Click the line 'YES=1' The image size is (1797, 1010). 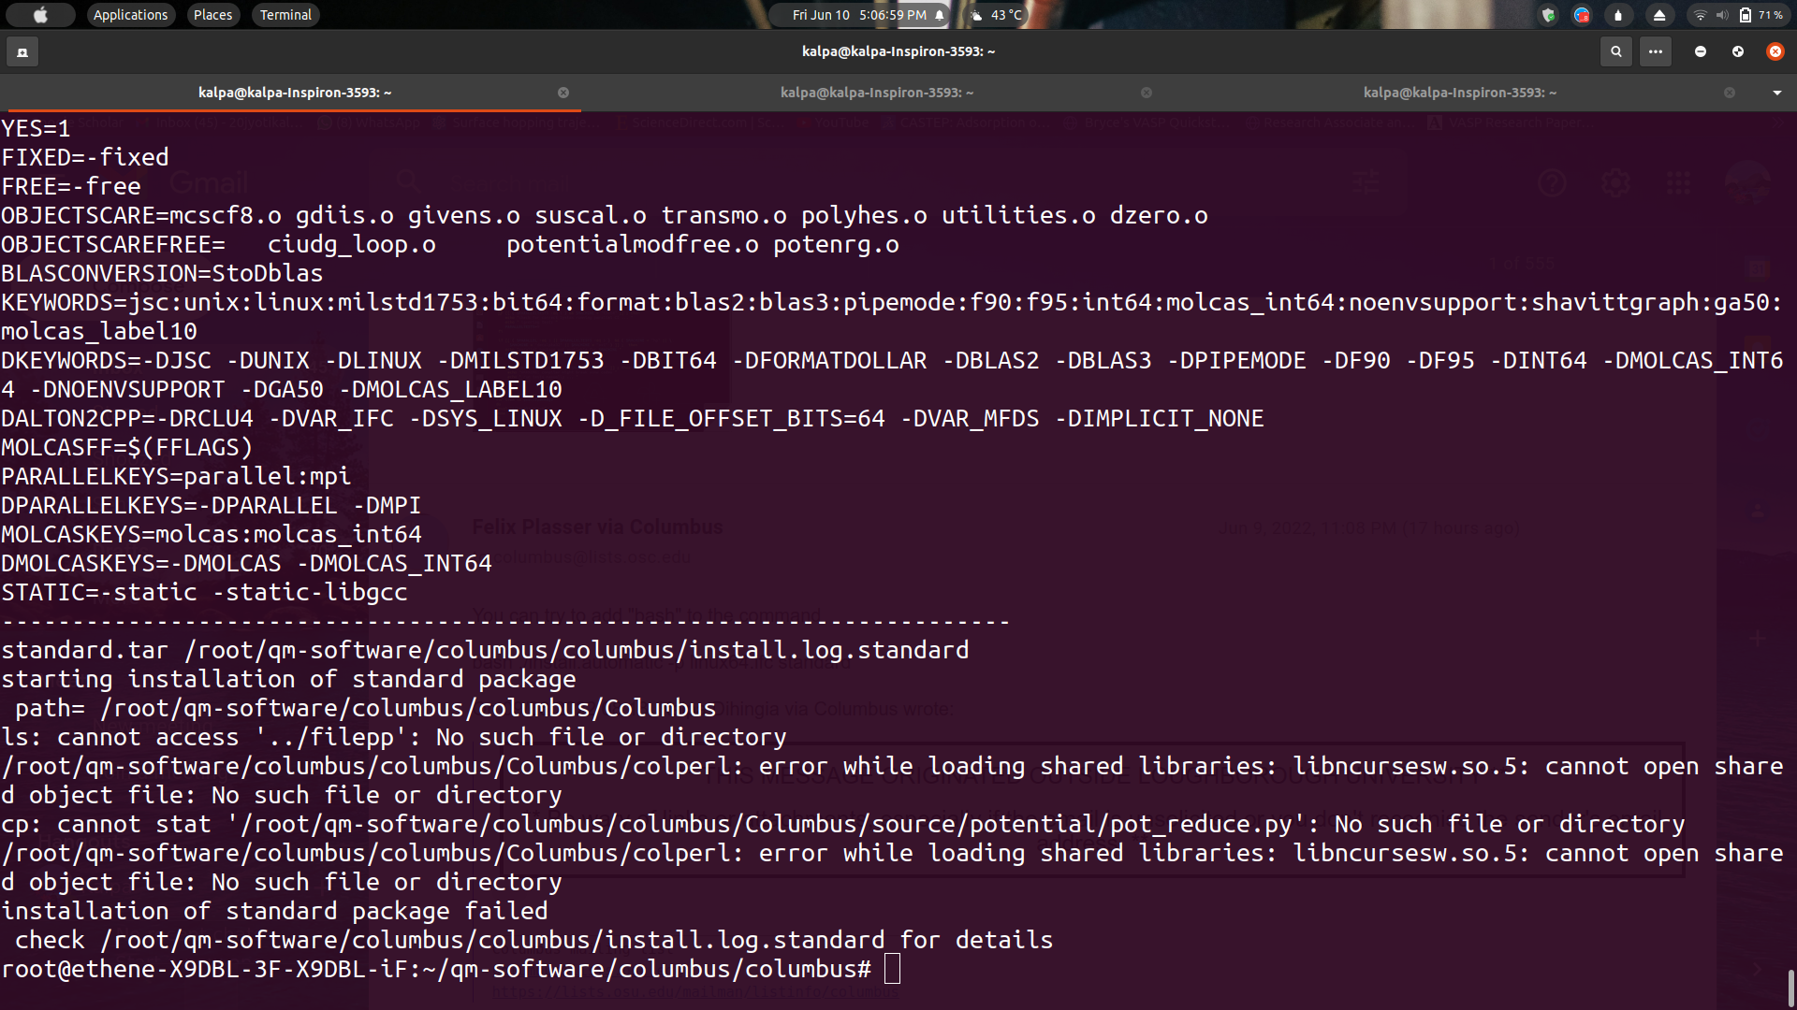click(36, 128)
